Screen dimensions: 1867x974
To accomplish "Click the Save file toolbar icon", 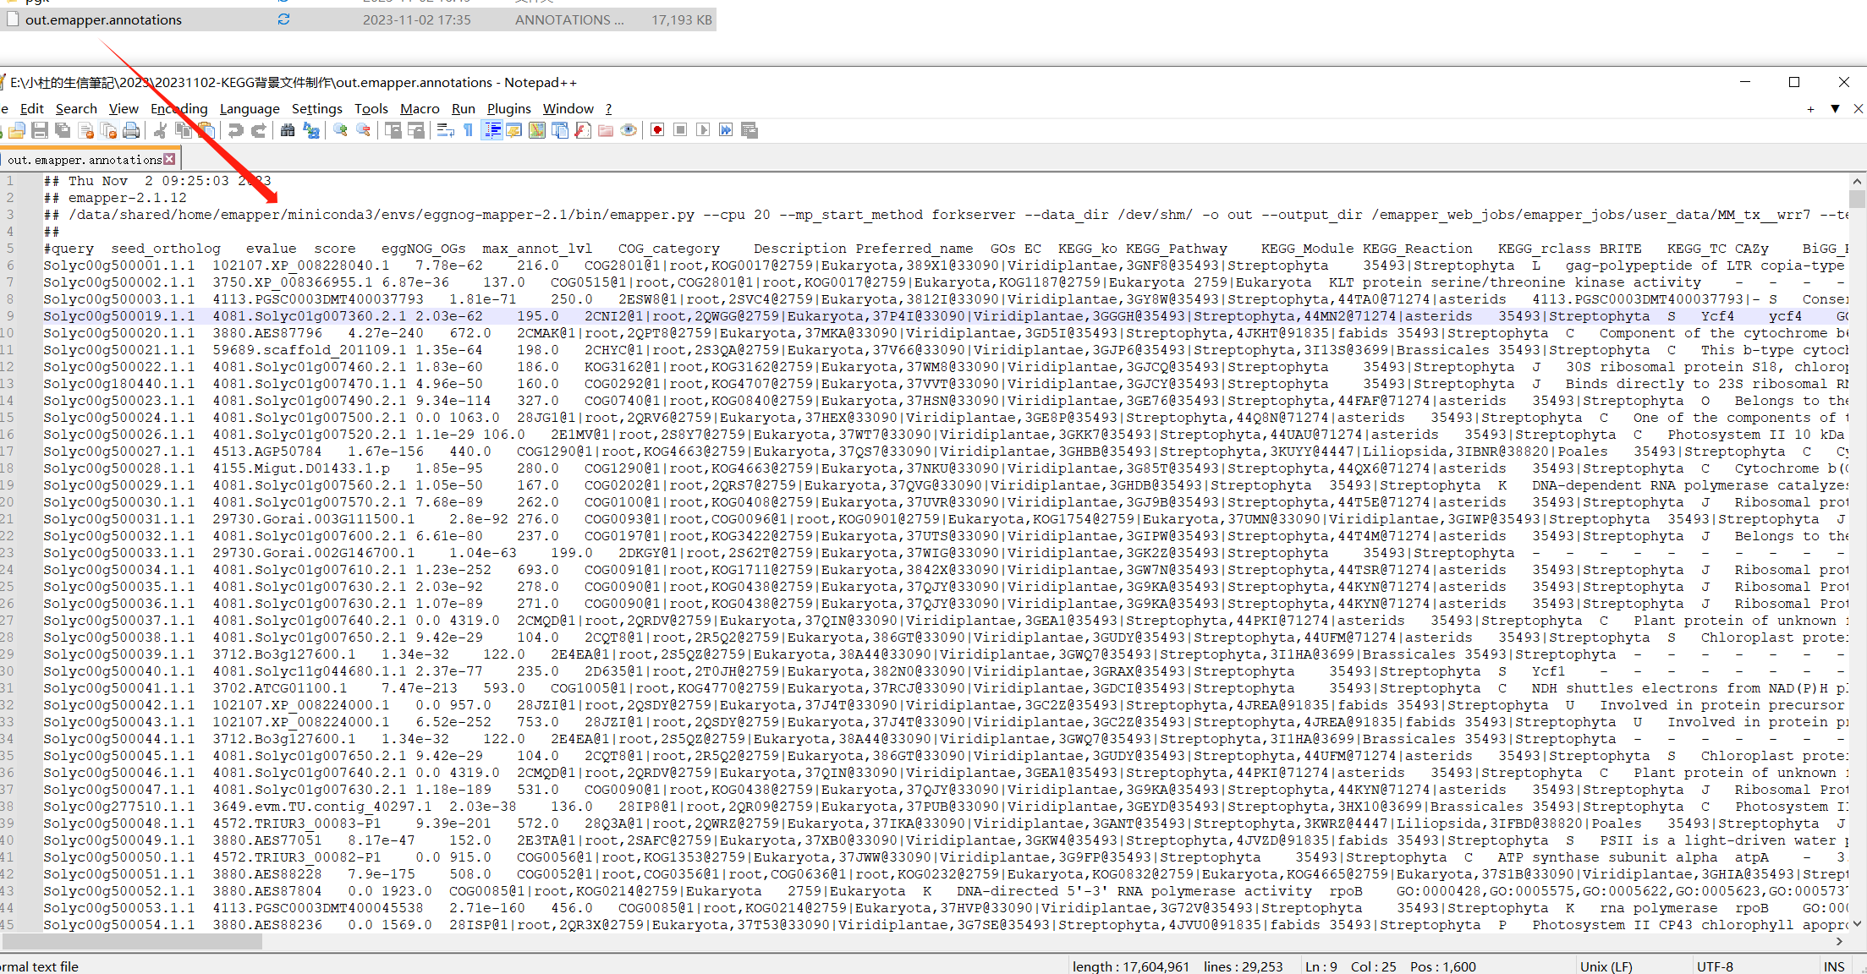I will 40,130.
